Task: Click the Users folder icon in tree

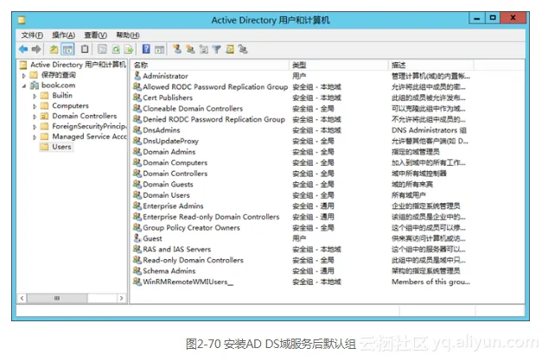Action: tap(44, 147)
